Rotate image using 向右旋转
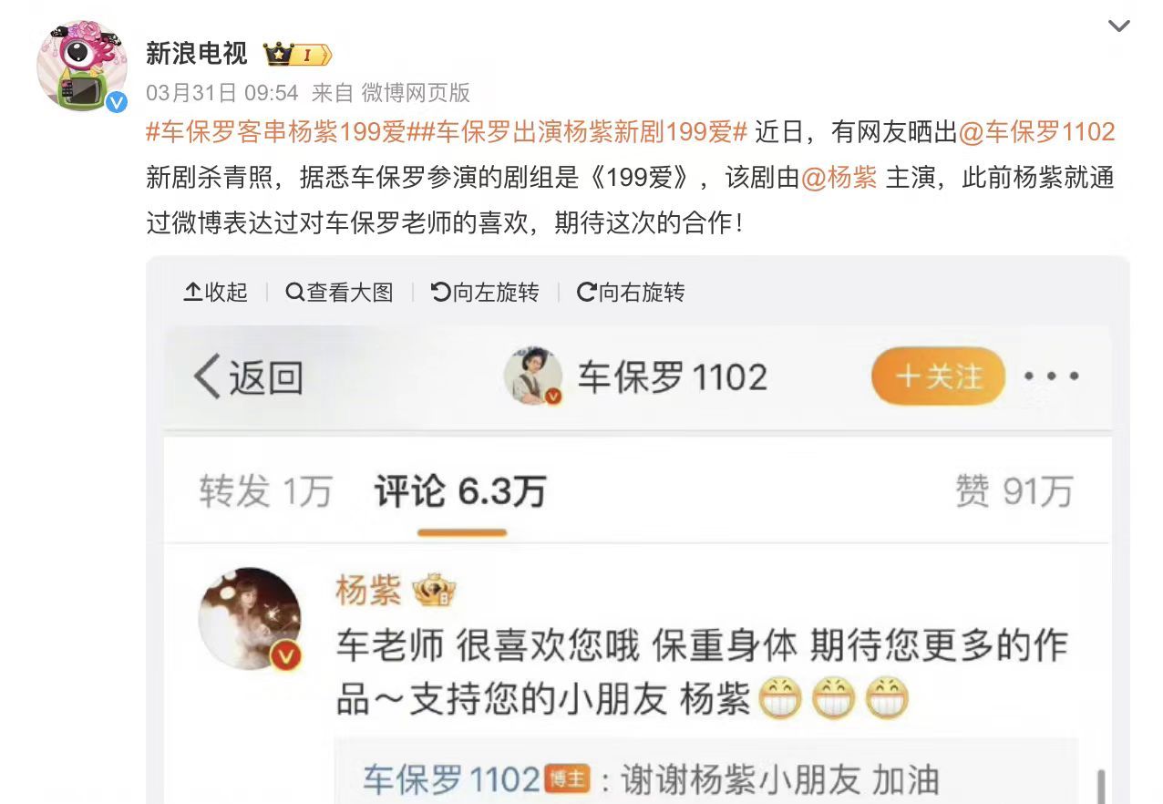 tap(631, 292)
